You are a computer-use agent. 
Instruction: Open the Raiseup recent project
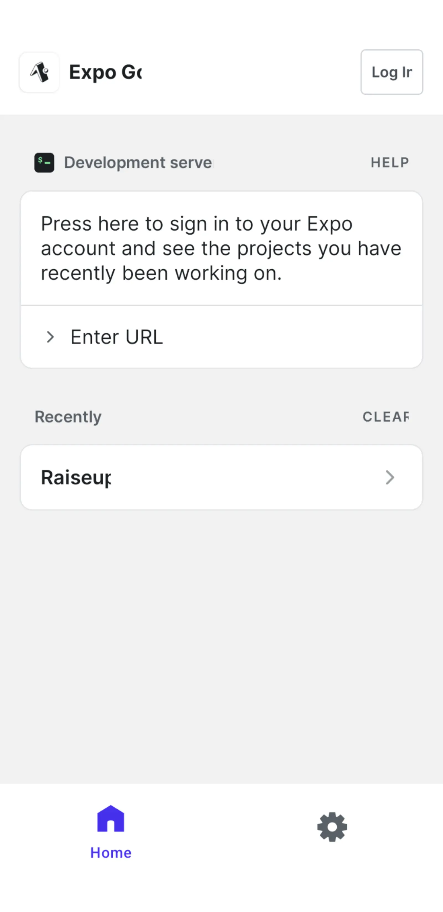[x=221, y=477]
